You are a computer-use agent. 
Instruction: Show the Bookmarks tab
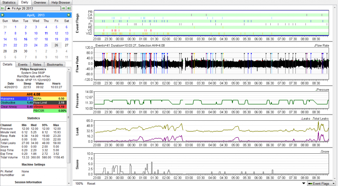coord(54,65)
